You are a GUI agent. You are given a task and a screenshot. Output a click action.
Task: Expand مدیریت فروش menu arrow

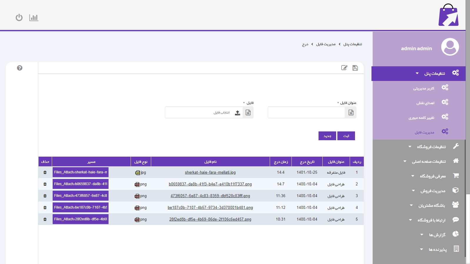[414, 191]
